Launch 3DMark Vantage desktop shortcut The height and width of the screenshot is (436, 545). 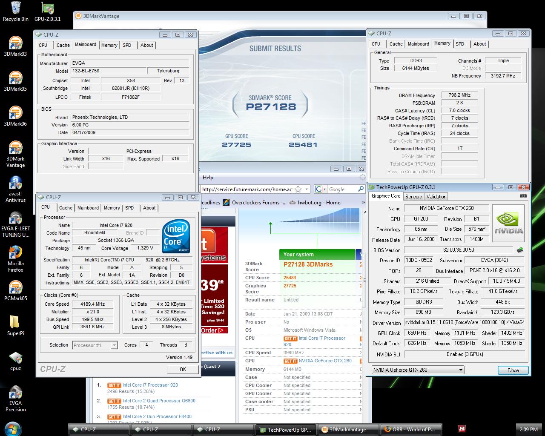pyautogui.click(x=15, y=154)
